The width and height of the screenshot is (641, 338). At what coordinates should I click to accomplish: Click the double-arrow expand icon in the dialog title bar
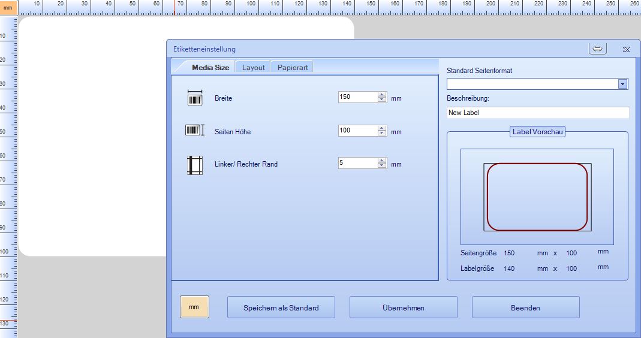coord(597,49)
